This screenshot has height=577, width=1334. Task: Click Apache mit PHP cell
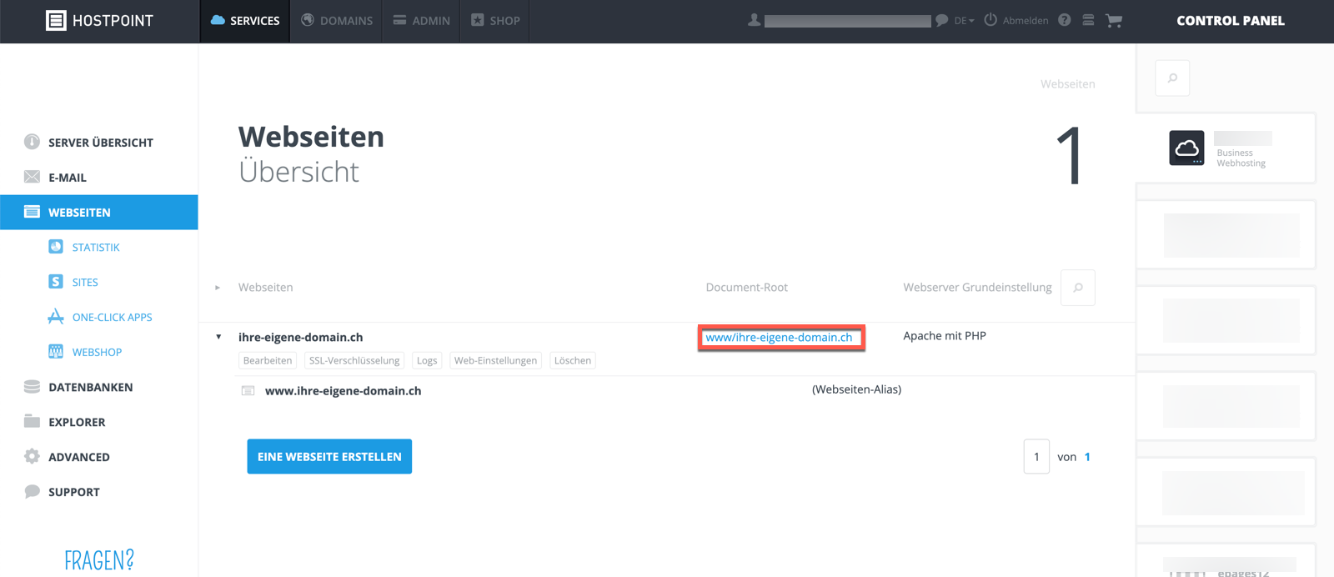pyautogui.click(x=945, y=336)
